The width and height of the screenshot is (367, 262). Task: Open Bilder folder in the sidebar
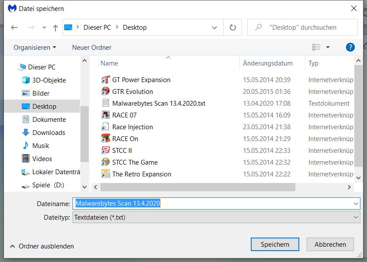coord(41,93)
